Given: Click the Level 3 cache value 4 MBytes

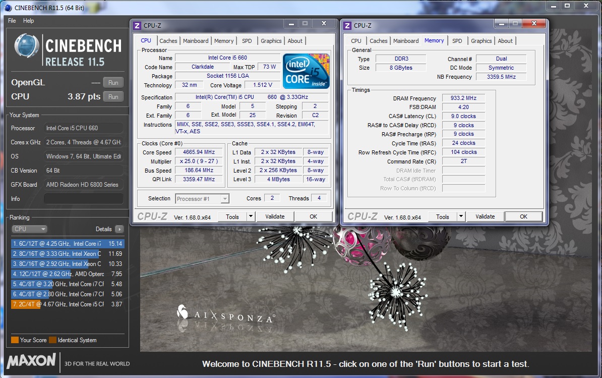Looking at the screenshot, I should tap(278, 179).
